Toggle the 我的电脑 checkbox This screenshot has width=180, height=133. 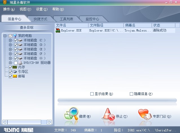tap(10, 36)
